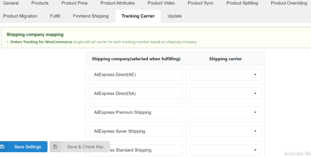Click the save icon on Save & Check Key
The height and width of the screenshot is (157, 311).
55,147
